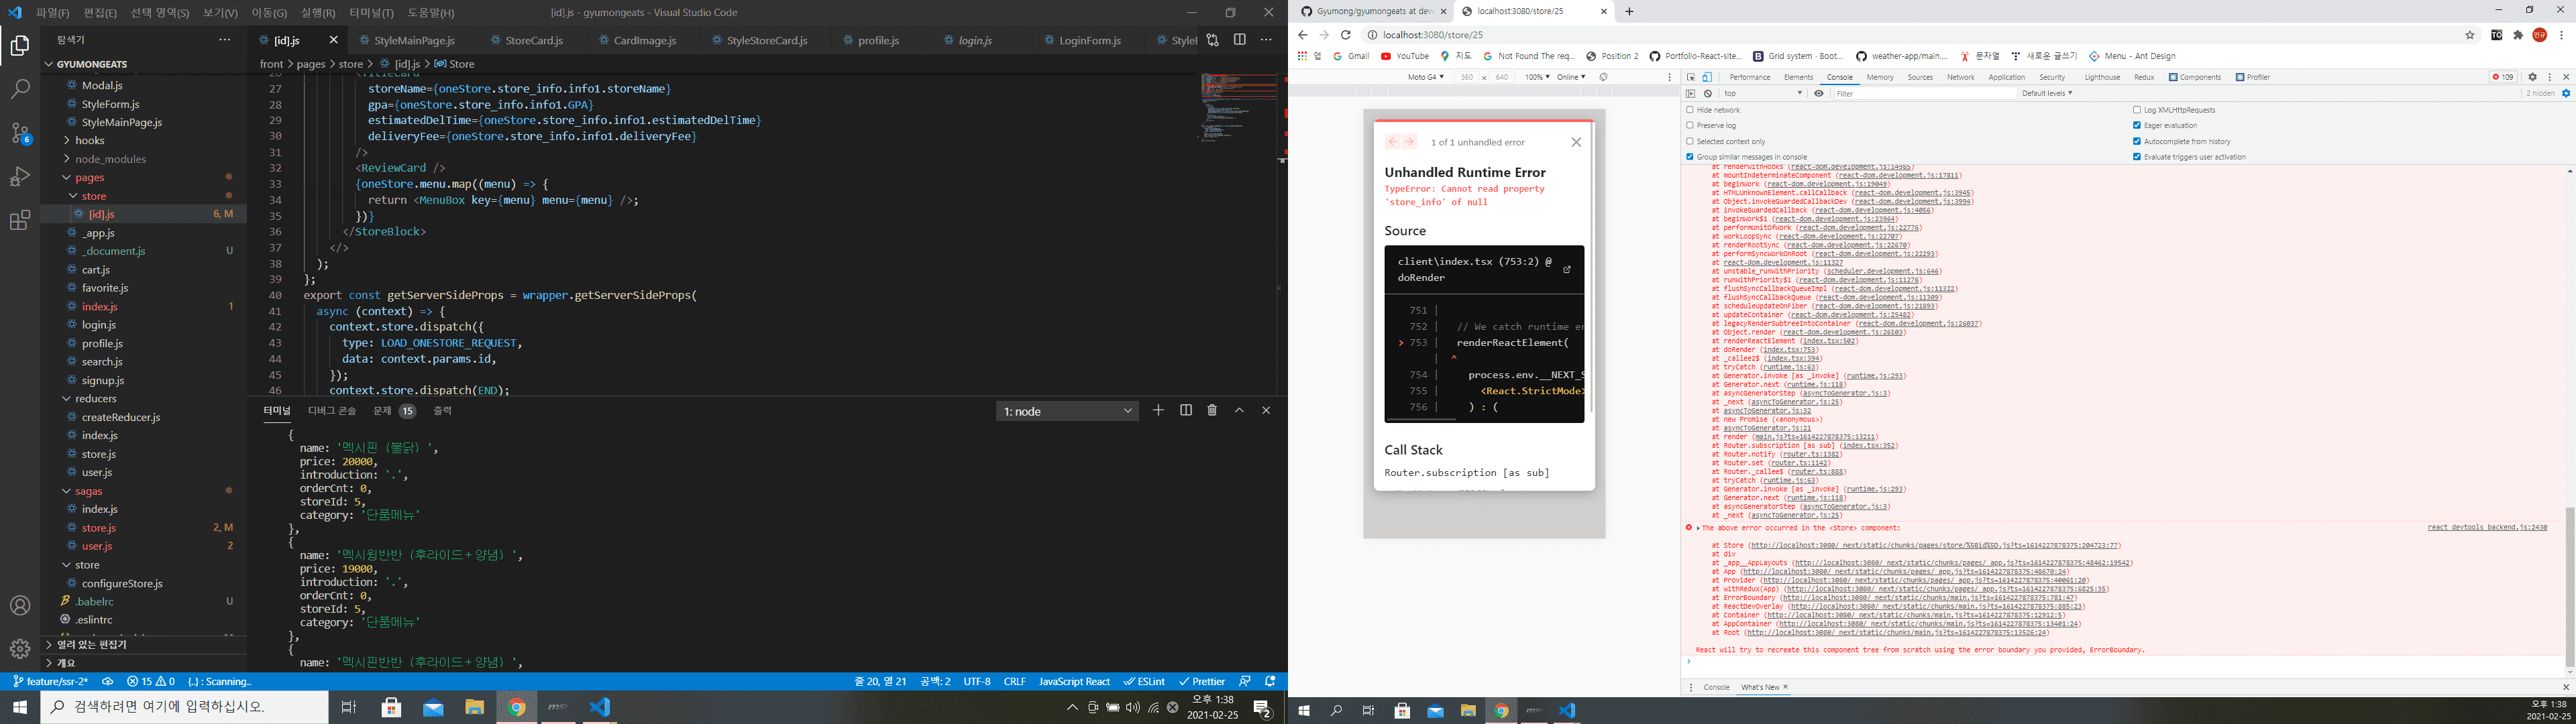Open the terminal selector showing 1: node
This screenshot has width=2576, height=724.
1067,411
